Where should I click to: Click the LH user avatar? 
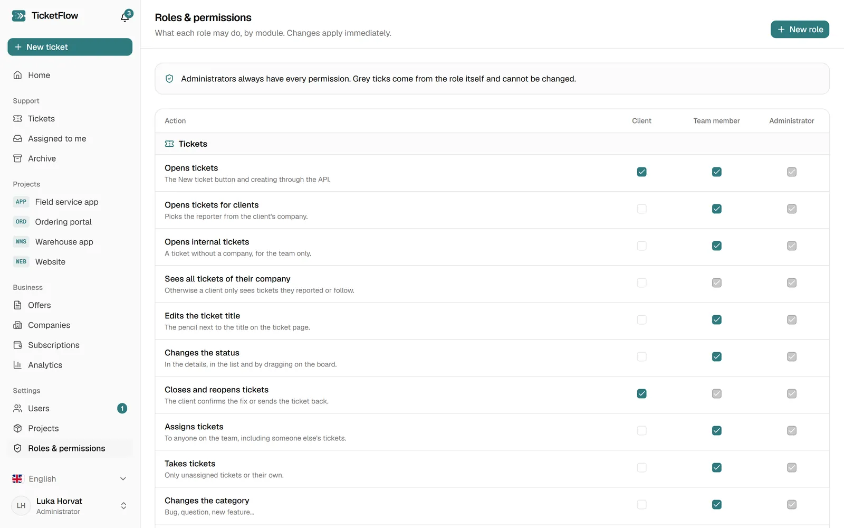21,506
